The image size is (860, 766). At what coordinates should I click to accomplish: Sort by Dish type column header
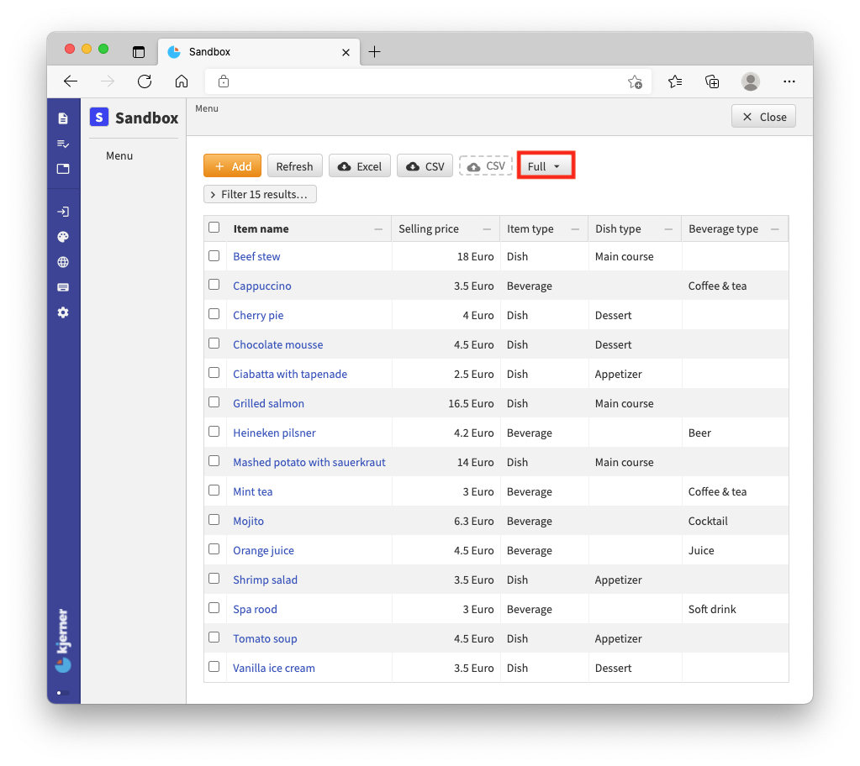pos(618,229)
